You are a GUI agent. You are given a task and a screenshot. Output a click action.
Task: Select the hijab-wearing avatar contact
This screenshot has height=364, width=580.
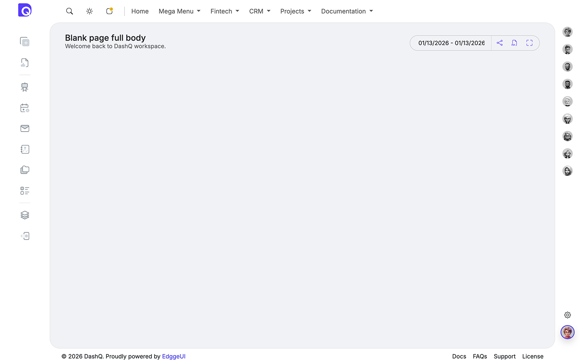tap(568, 171)
